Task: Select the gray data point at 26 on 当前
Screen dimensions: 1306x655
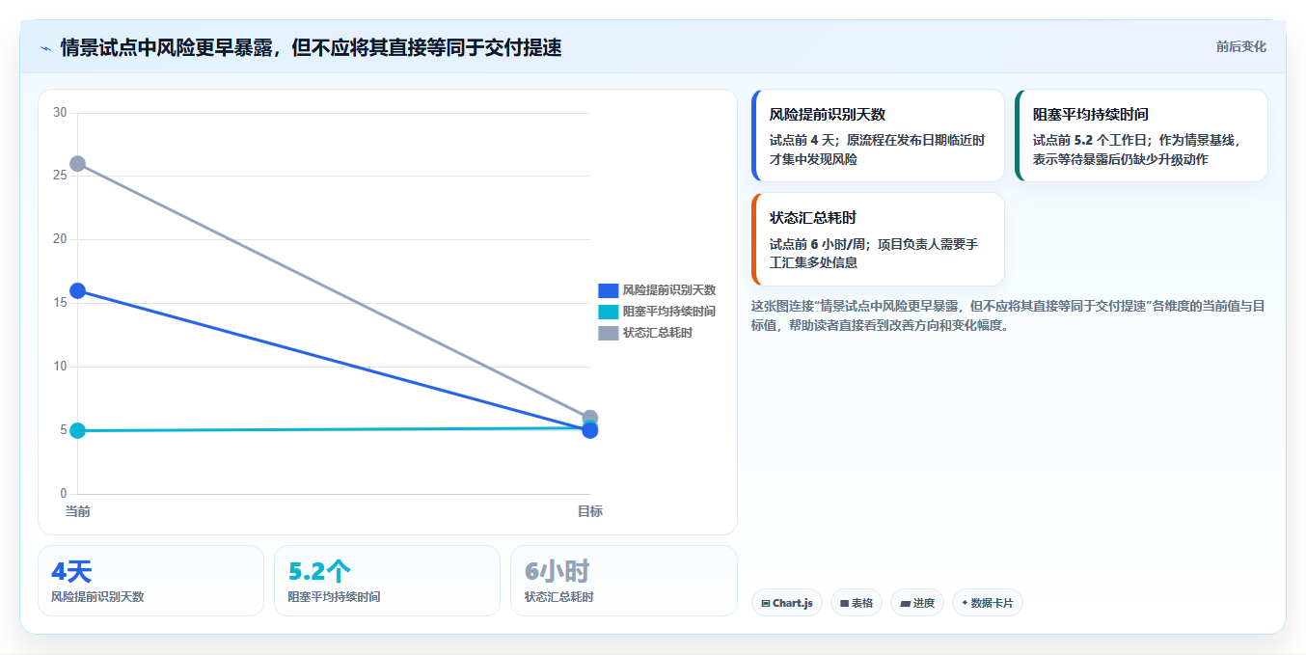Action: click(x=78, y=164)
